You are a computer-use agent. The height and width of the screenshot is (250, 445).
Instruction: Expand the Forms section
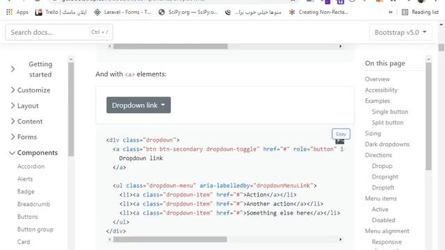click(24, 137)
